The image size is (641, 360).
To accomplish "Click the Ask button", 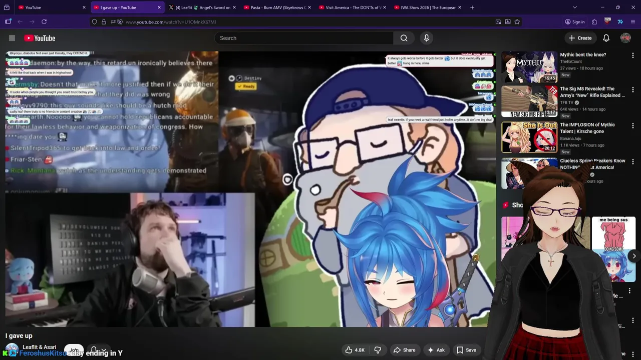I will 436,350.
